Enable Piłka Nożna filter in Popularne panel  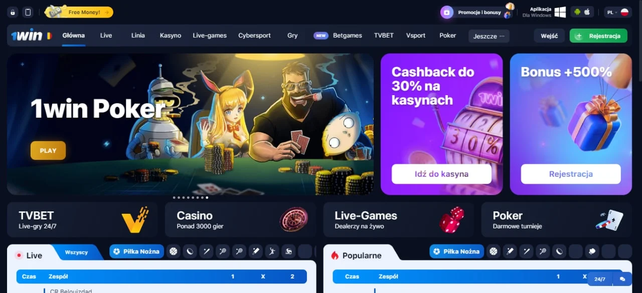click(456, 251)
